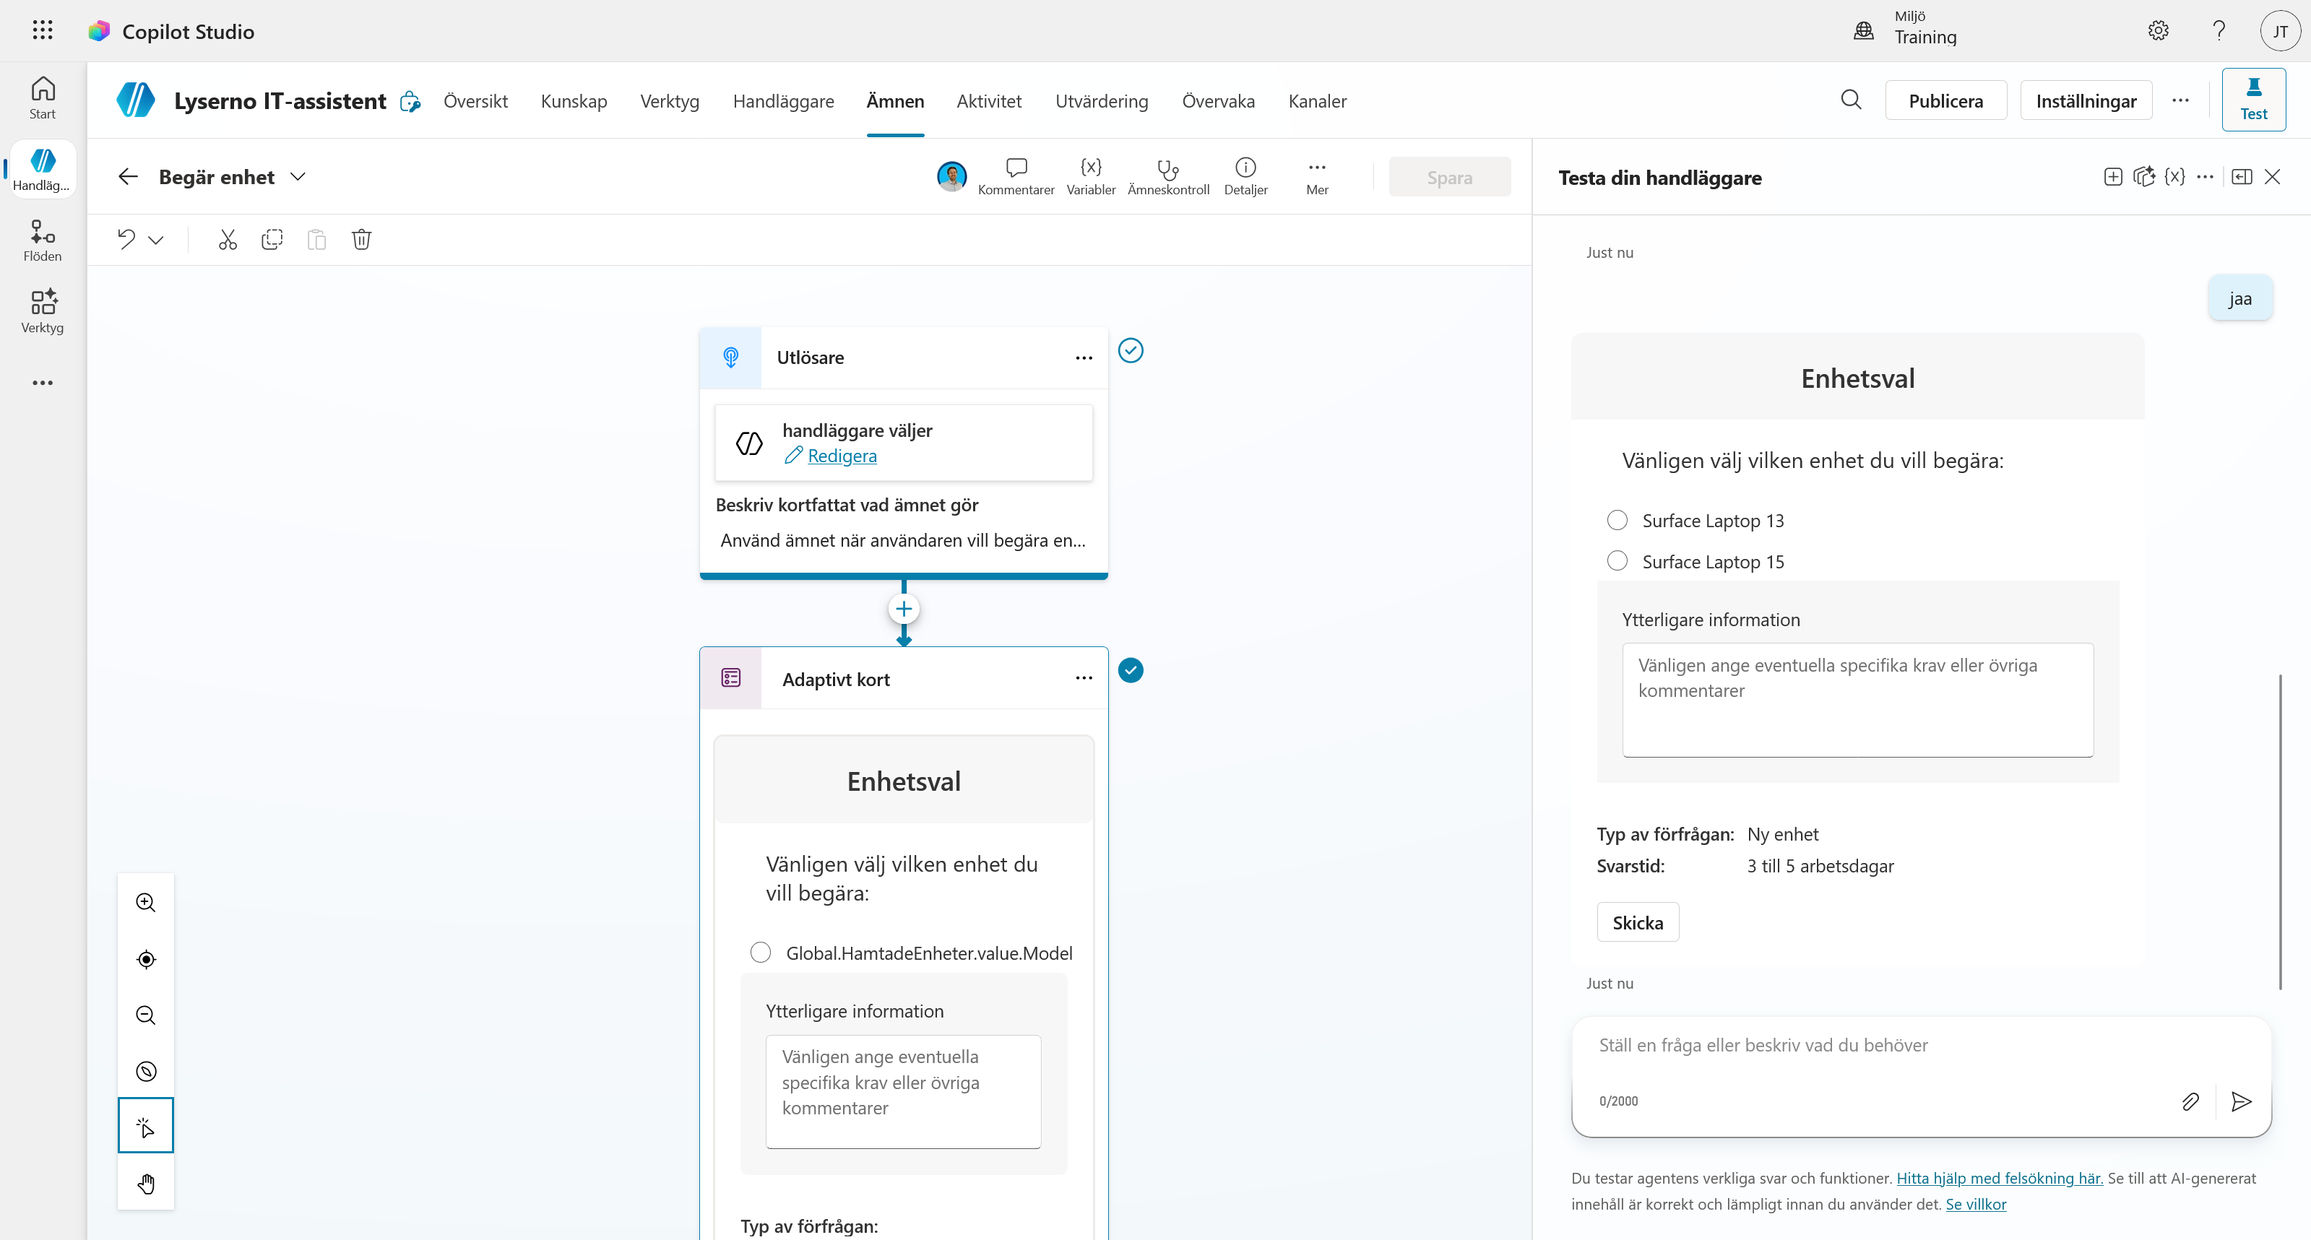The width and height of the screenshot is (2311, 1240).
Task: Select Global.HamtadeEnheter.value.Model radio option
Action: (761, 952)
